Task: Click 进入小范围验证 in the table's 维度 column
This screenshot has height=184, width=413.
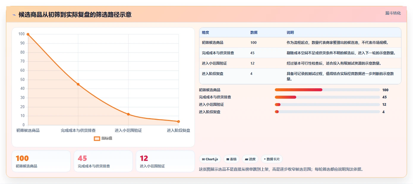Action: pos(214,63)
